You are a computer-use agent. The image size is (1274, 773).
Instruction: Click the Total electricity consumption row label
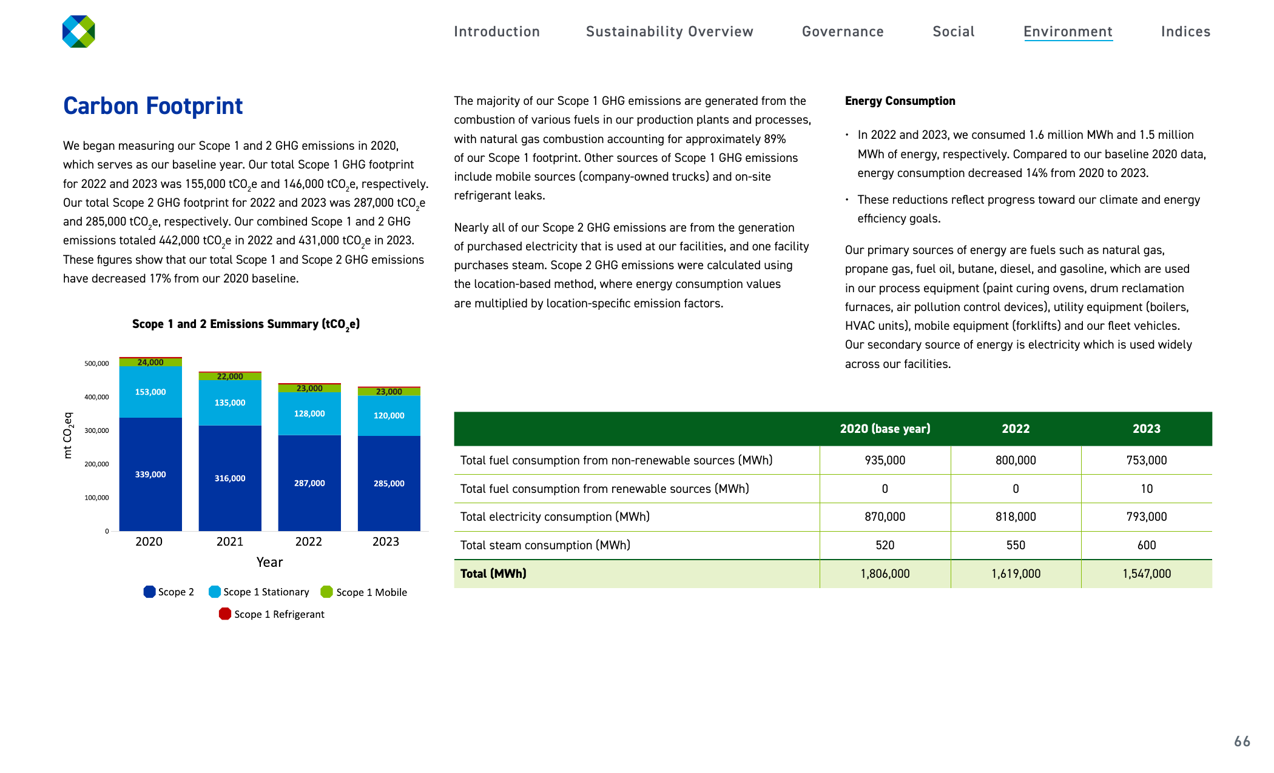555,517
